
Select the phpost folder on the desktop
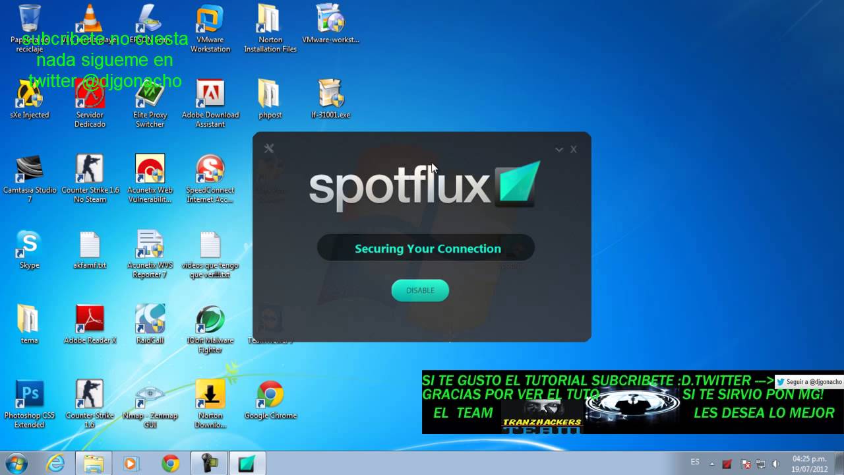click(270, 99)
